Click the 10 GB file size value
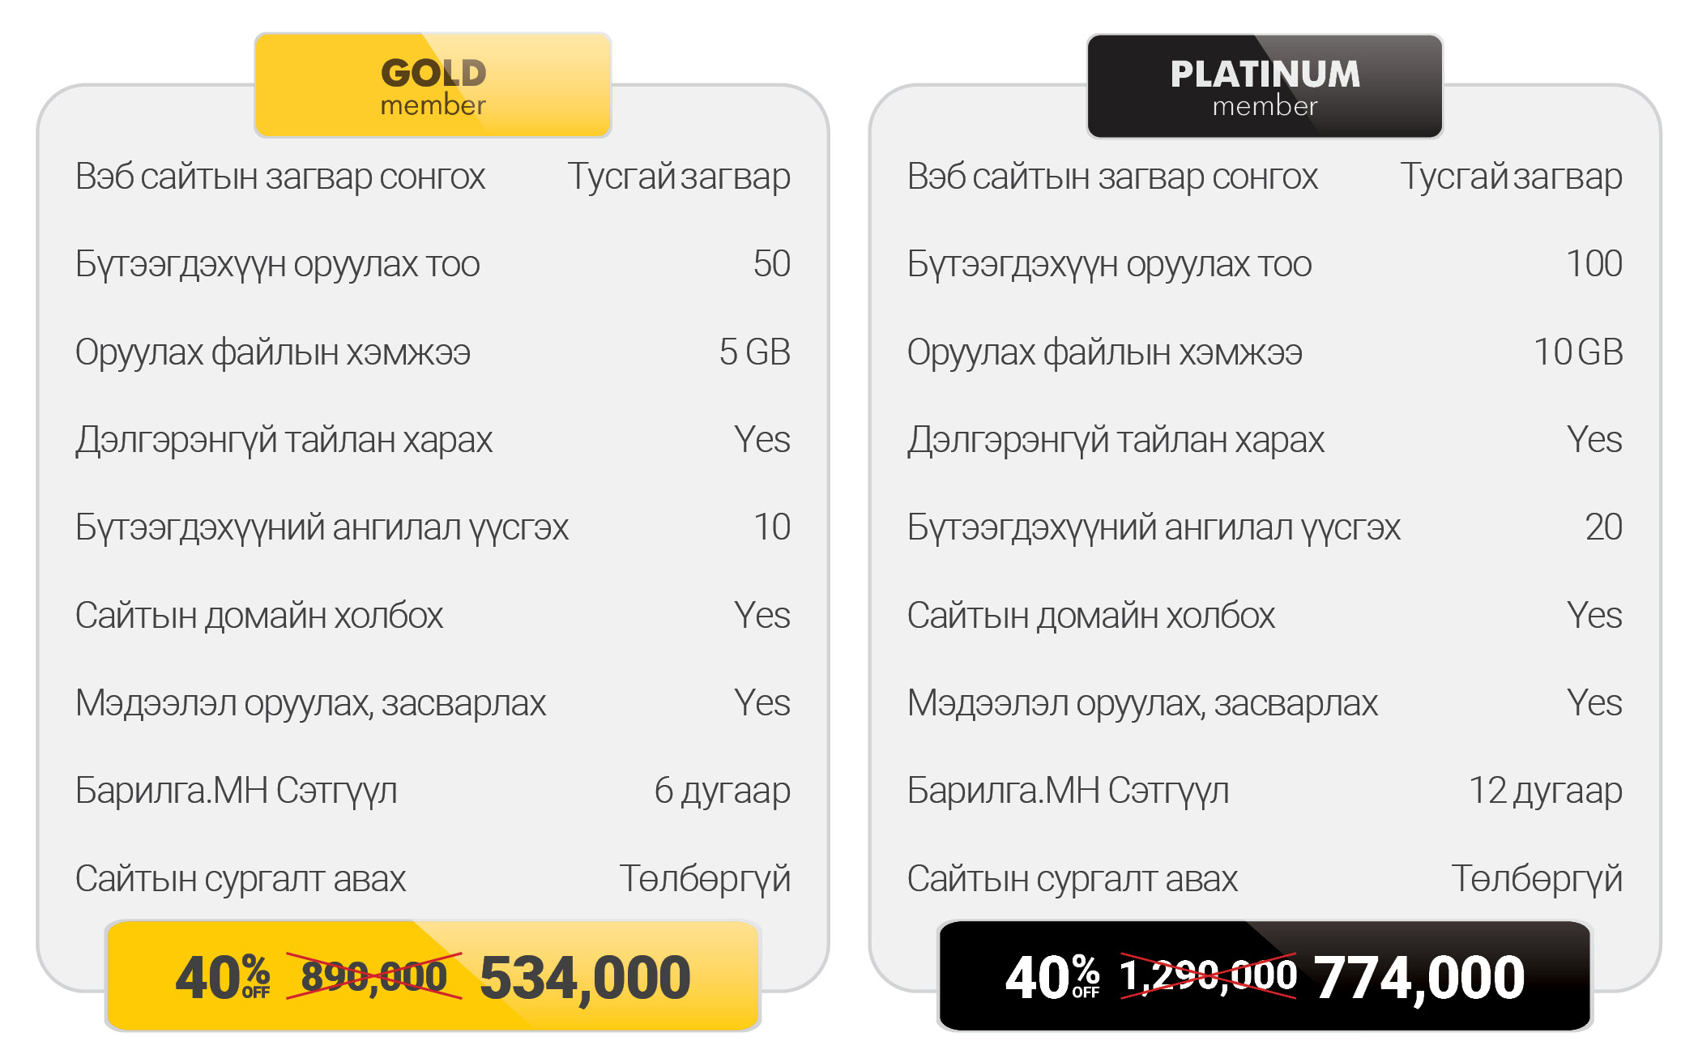The width and height of the screenshot is (1698, 1054). pyautogui.click(x=1578, y=352)
